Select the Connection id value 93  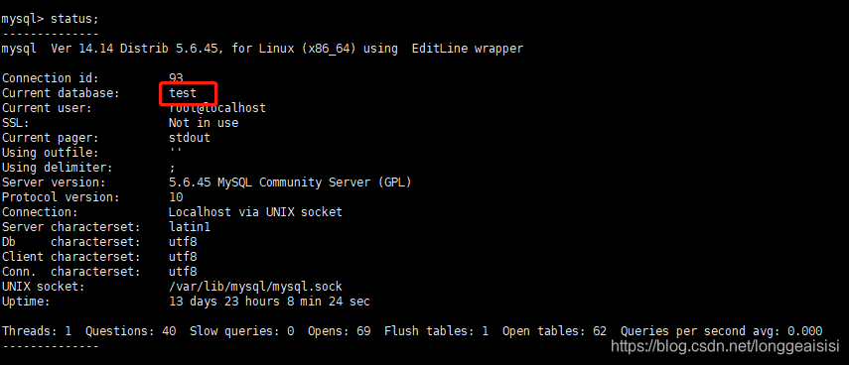[176, 78]
